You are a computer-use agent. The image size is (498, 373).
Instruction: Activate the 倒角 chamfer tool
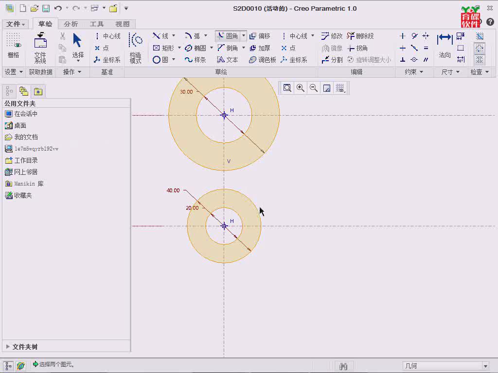click(228, 48)
